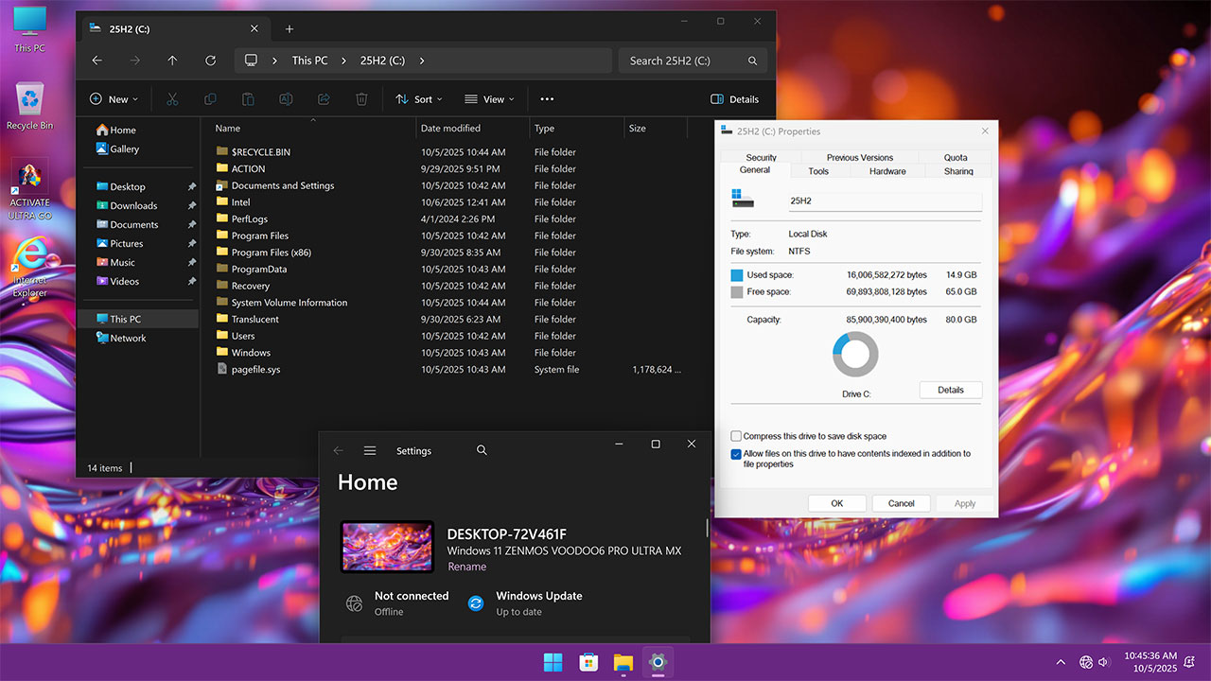Click the Copy icon in File Explorer toolbar
Image resolution: width=1211 pixels, height=681 pixels.
point(210,99)
